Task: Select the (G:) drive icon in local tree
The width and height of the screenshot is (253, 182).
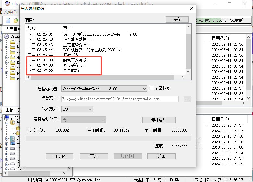Action: [x=13, y=169]
